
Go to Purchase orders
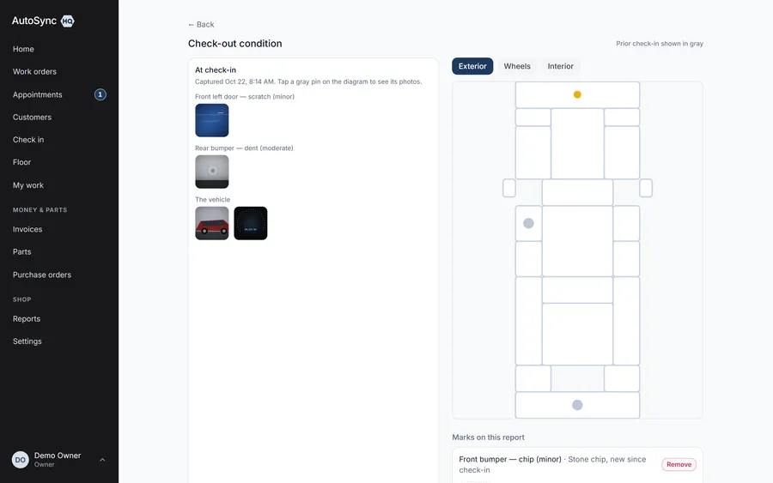pos(42,275)
